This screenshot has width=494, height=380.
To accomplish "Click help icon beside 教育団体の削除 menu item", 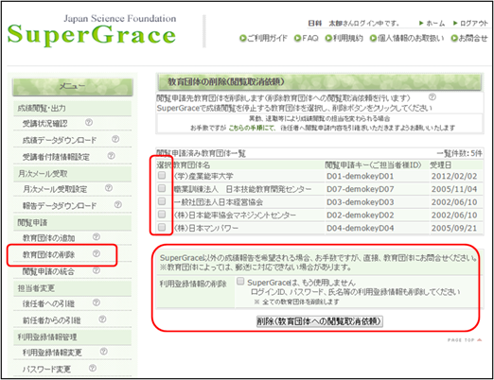I will [x=97, y=253].
